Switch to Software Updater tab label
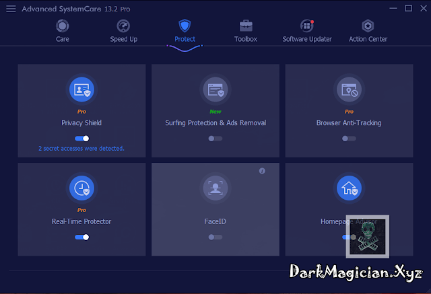The width and height of the screenshot is (431, 294). tap(307, 39)
